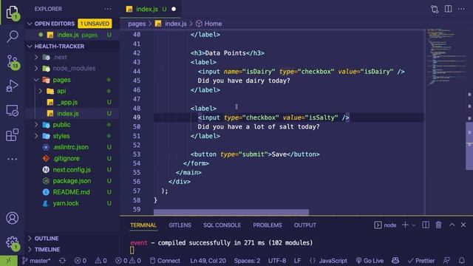Image resolution: width=473 pixels, height=266 pixels.
Task: Click the feedback icon in status bar
Action: [446, 261]
